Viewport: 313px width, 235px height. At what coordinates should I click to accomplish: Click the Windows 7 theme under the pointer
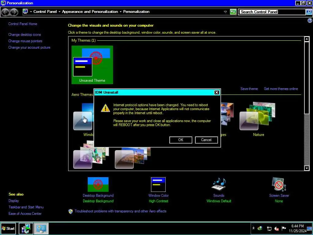(83, 119)
